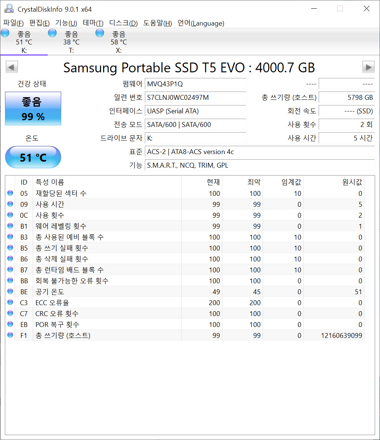Click raw value 12160639099

341,335
